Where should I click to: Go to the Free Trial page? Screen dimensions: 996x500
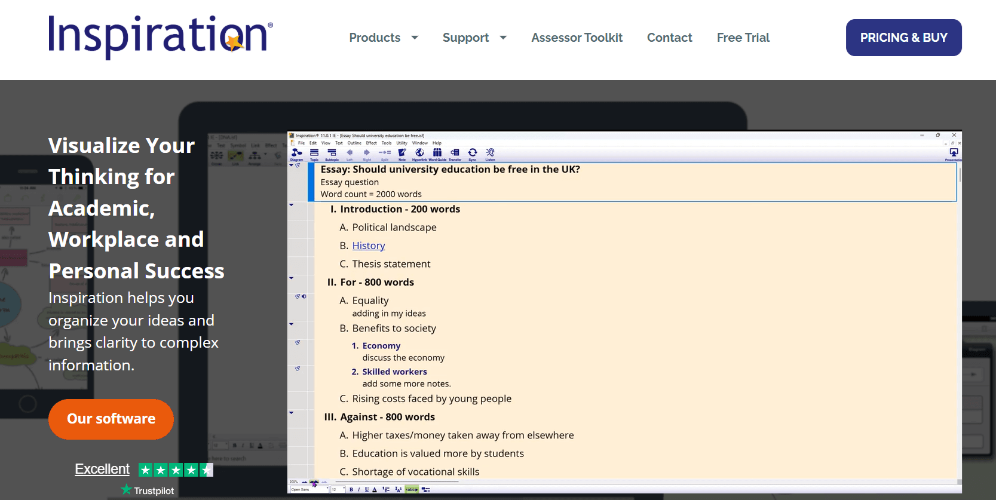[743, 38]
